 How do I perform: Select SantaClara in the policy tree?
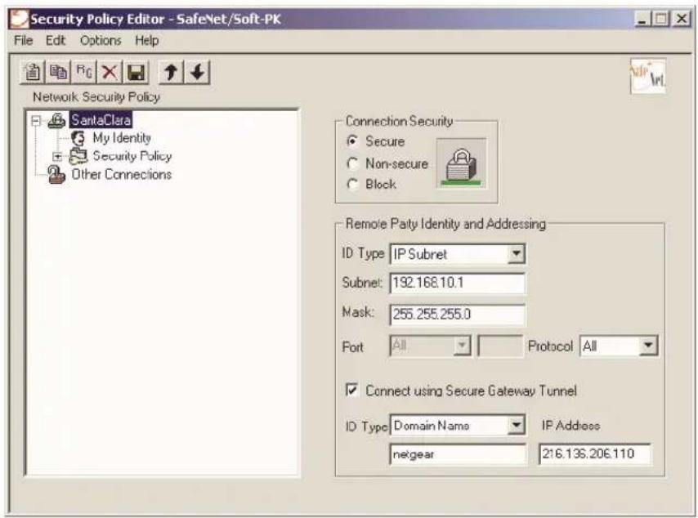101,120
